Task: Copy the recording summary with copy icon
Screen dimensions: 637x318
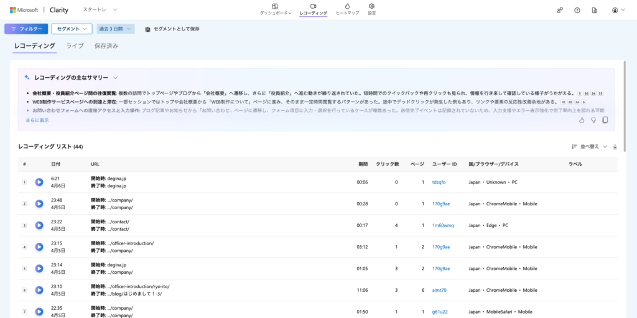Action: coord(605,120)
